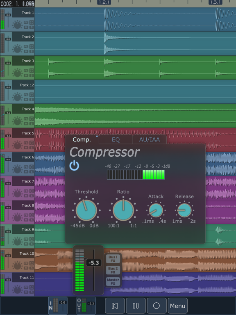Open the Menu button
The height and width of the screenshot is (315, 236).
pyautogui.click(x=177, y=306)
